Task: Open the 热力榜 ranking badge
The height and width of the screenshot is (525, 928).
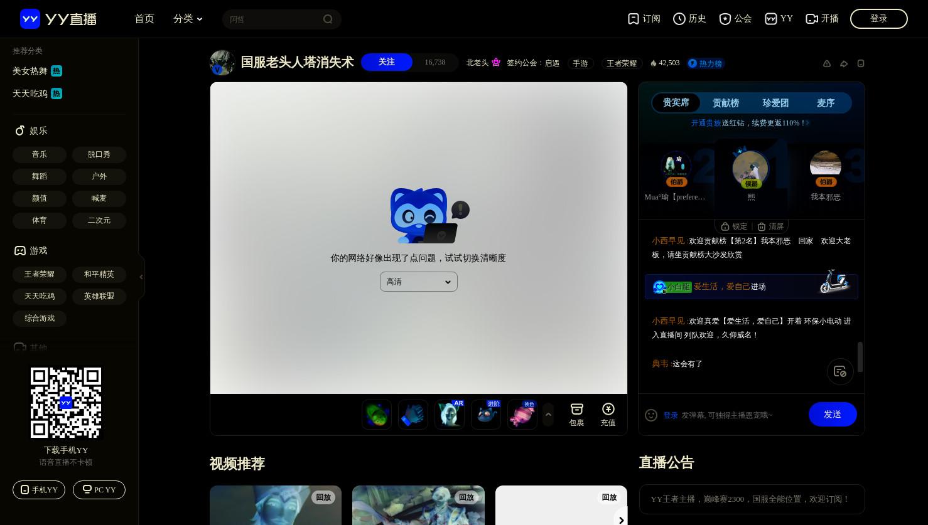Action: tap(706, 63)
